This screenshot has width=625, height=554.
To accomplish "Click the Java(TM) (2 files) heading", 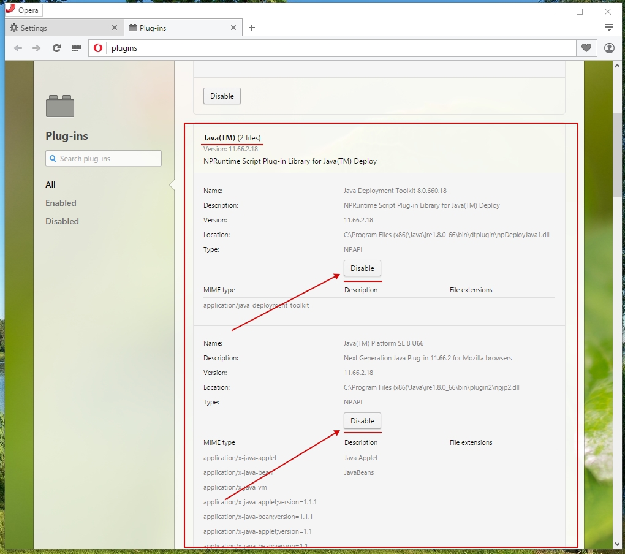I will (232, 137).
